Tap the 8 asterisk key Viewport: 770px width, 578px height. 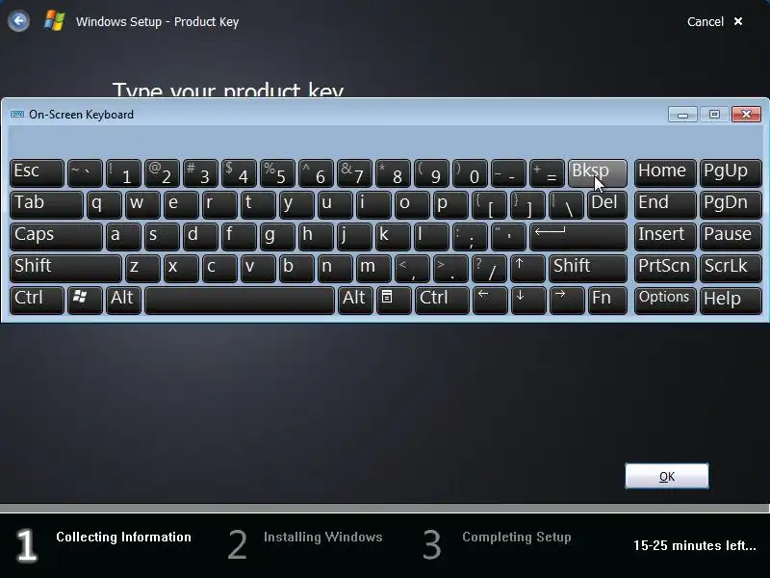(394, 173)
